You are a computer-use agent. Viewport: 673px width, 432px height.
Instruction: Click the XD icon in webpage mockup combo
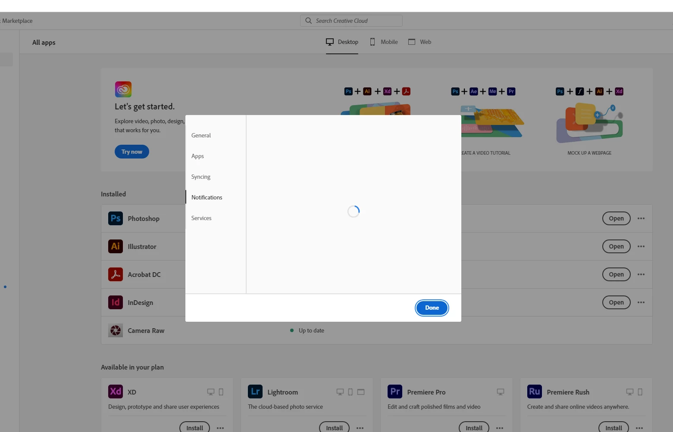[619, 91]
